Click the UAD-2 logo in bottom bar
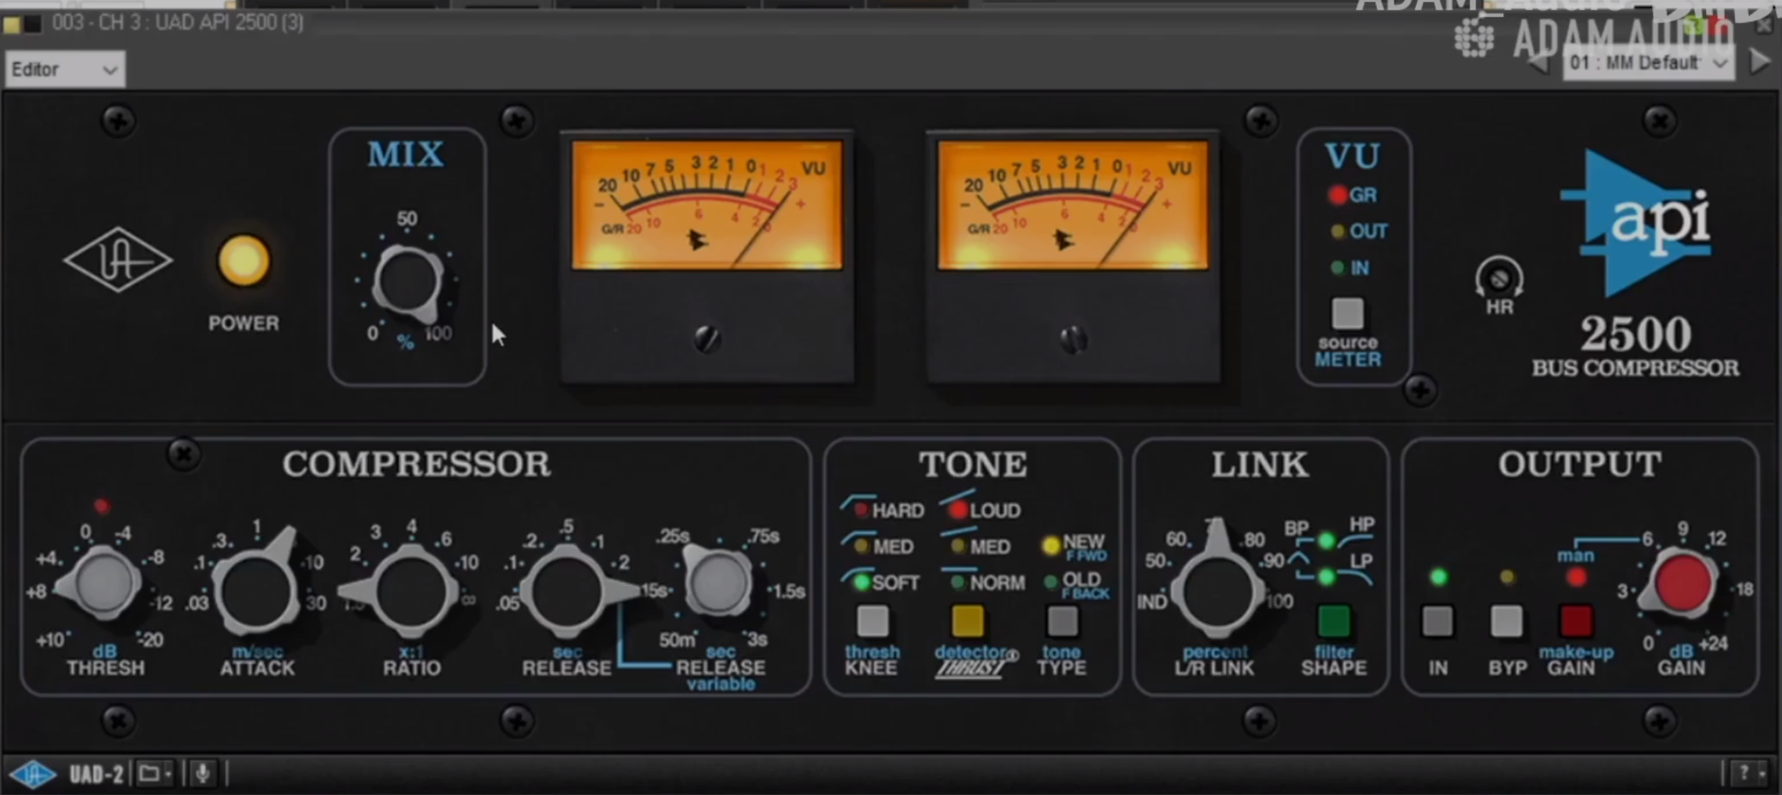 [34, 774]
